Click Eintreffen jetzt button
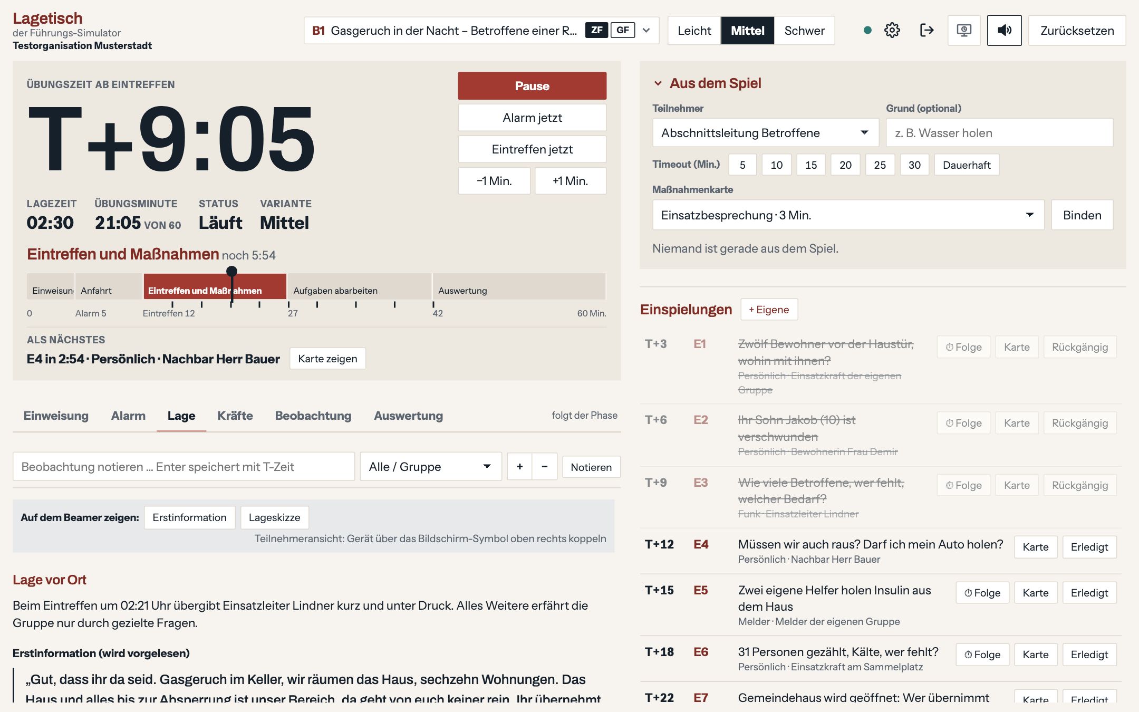 532,149
